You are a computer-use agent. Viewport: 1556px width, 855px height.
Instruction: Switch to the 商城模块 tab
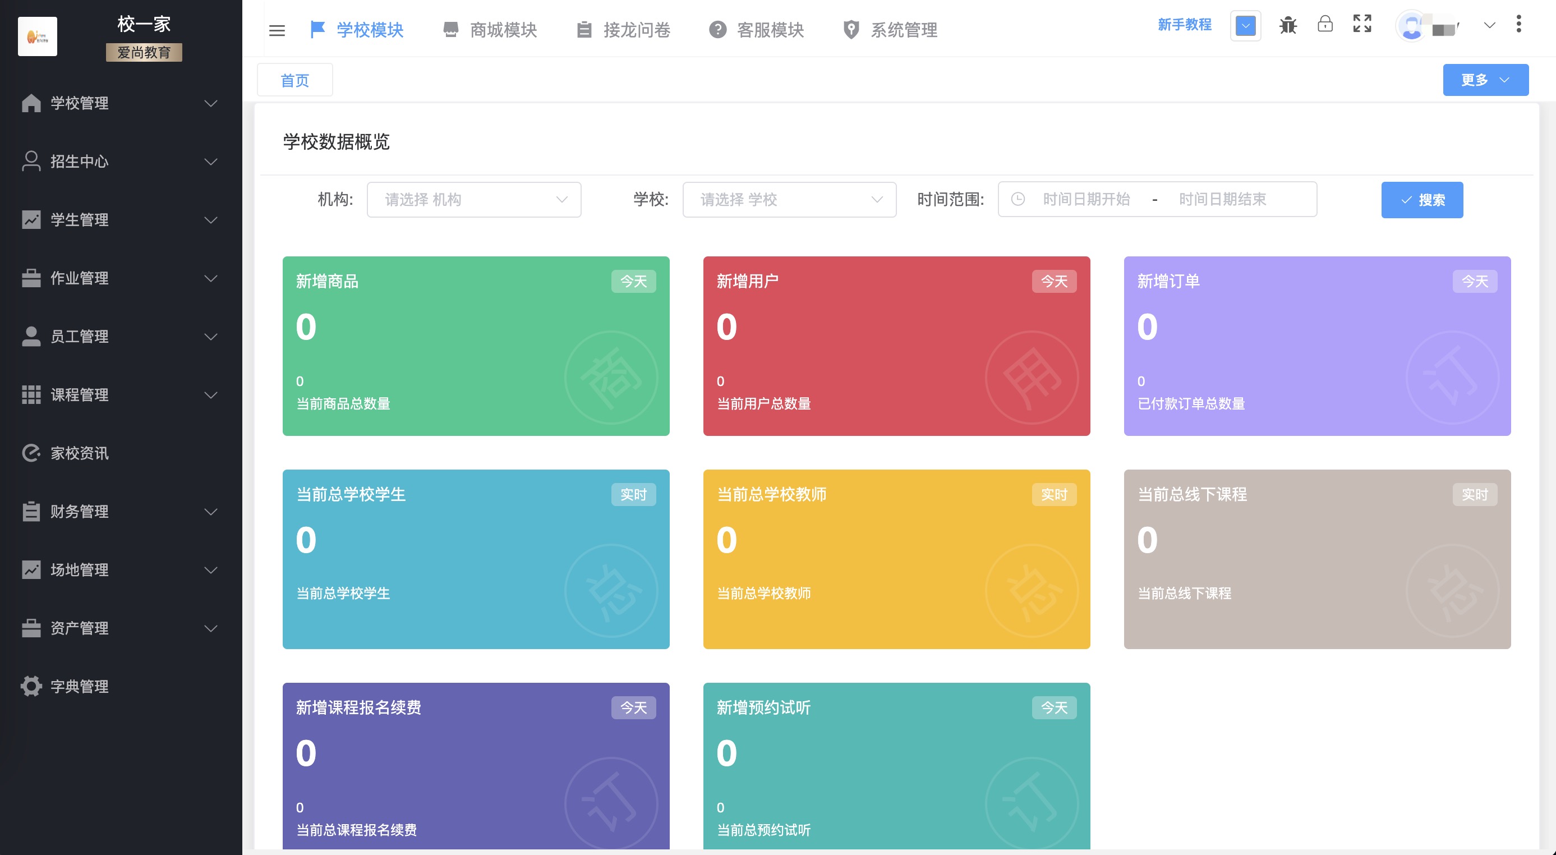pos(502,30)
